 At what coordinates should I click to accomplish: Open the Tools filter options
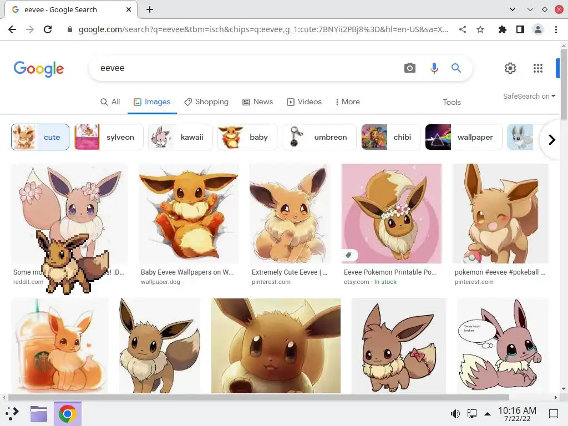tap(452, 102)
